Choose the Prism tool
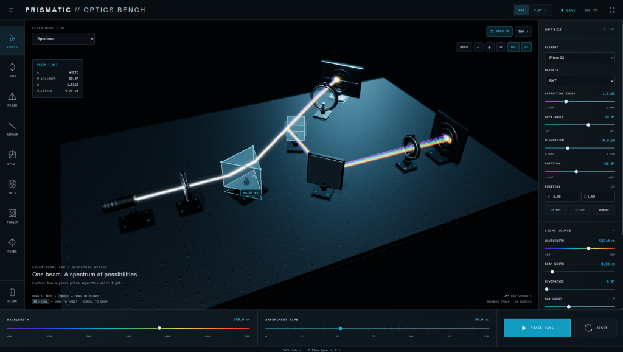 [12, 99]
